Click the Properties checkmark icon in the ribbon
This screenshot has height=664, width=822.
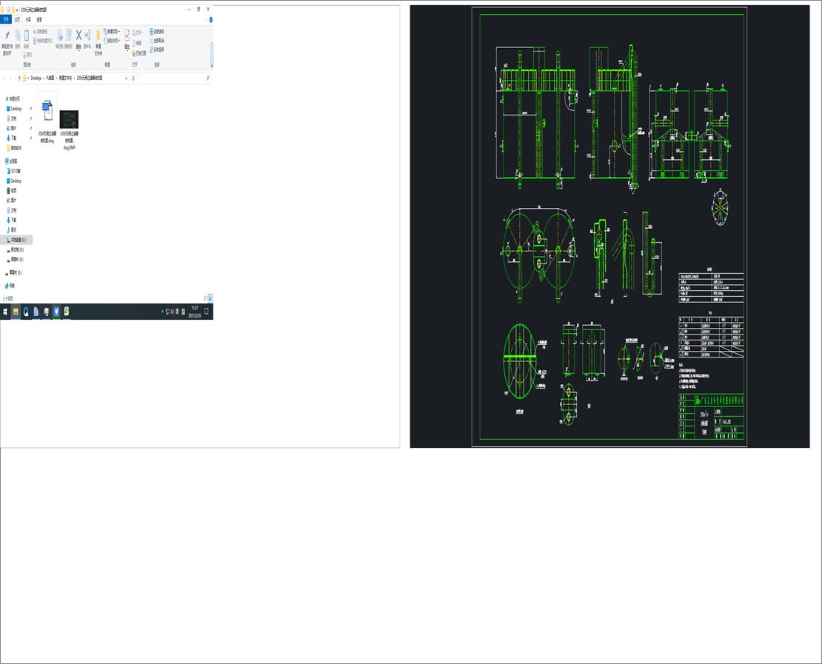[x=127, y=35]
